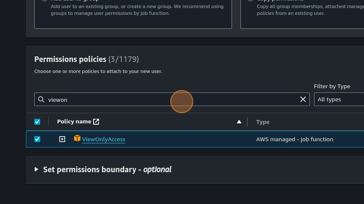364x204 pixels.
Task: Click external link icon beside Policy name
Action: [x=96, y=122]
